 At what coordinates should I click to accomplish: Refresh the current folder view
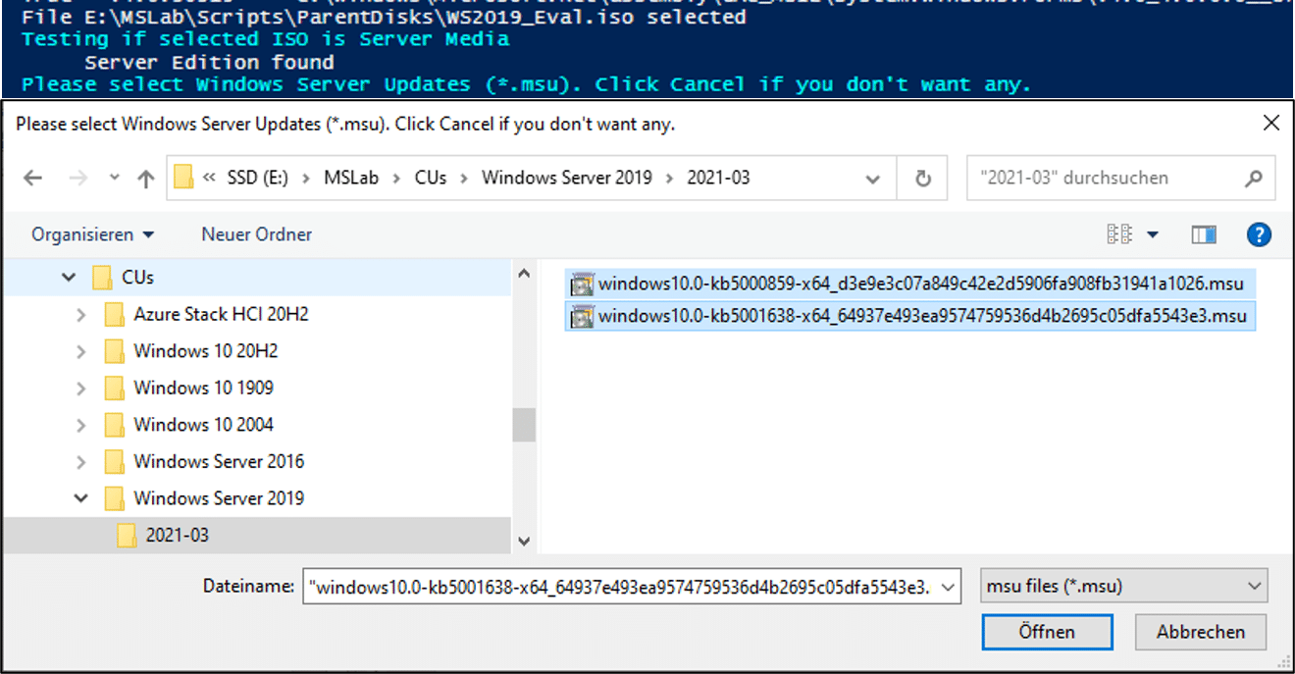923,179
